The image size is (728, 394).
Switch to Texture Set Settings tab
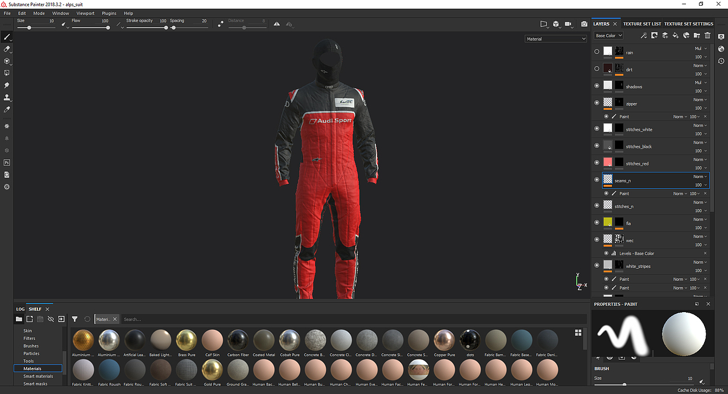[689, 24]
